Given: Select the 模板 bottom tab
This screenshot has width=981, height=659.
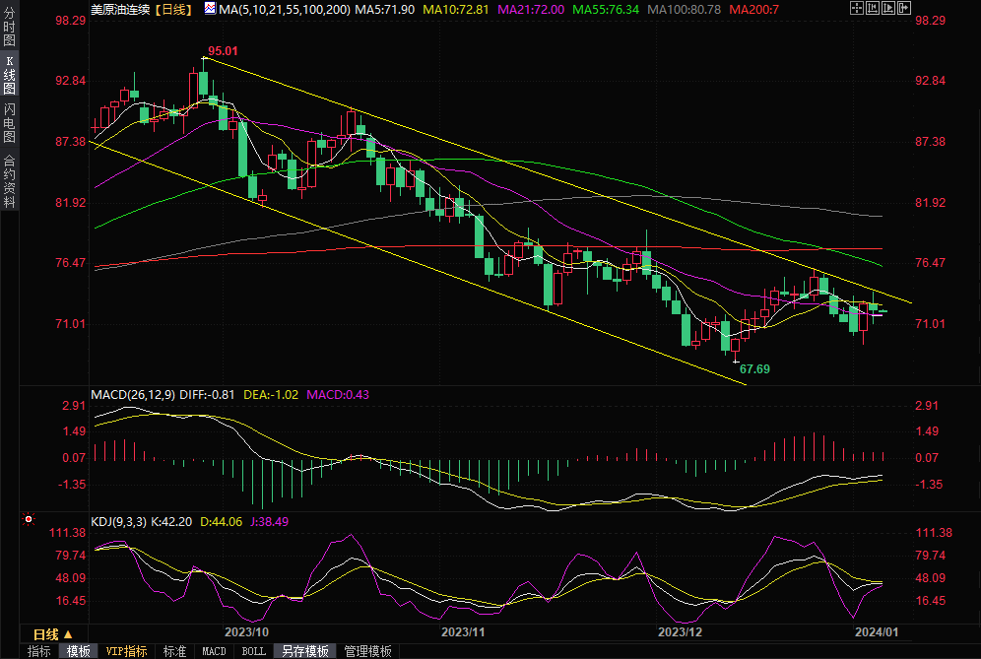Looking at the screenshot, I should coord(79,651).
